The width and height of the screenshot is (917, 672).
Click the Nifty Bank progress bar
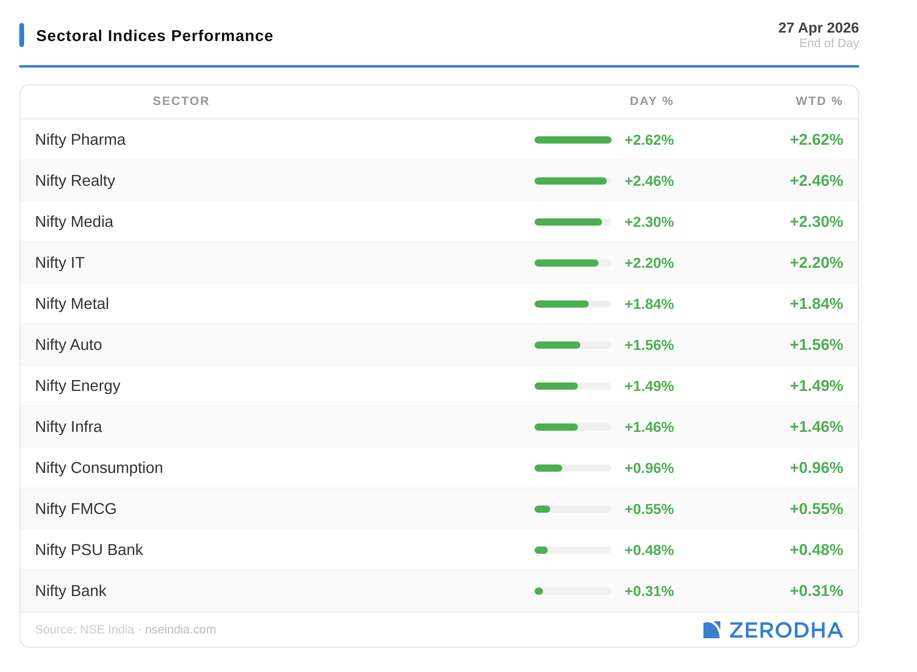coord(573,591)
